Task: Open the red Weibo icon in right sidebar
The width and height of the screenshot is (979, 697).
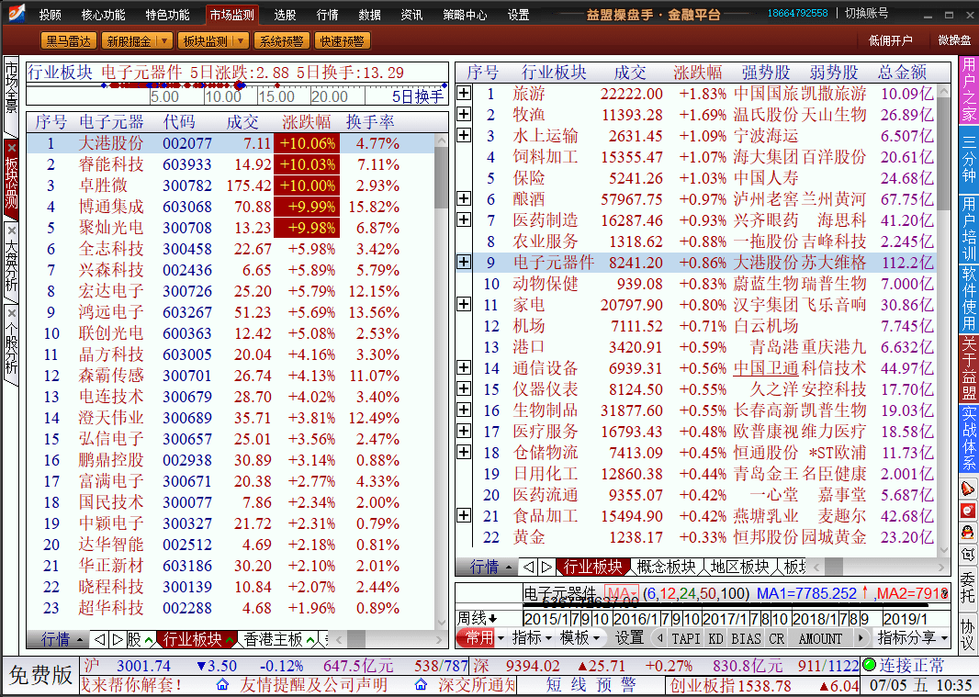Action: point(967,511)
